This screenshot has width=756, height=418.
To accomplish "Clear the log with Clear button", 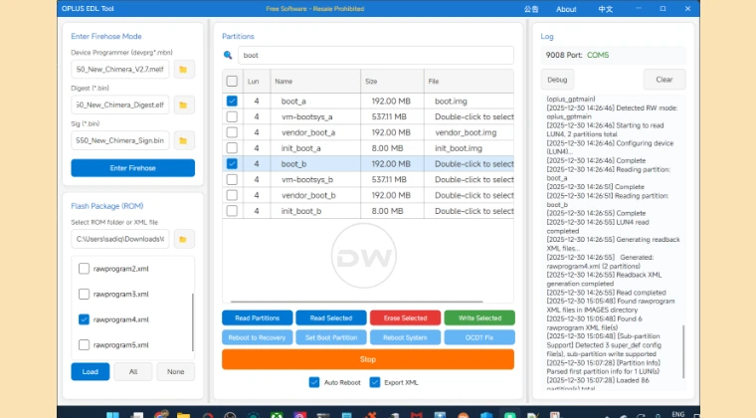I will [664, 80].
